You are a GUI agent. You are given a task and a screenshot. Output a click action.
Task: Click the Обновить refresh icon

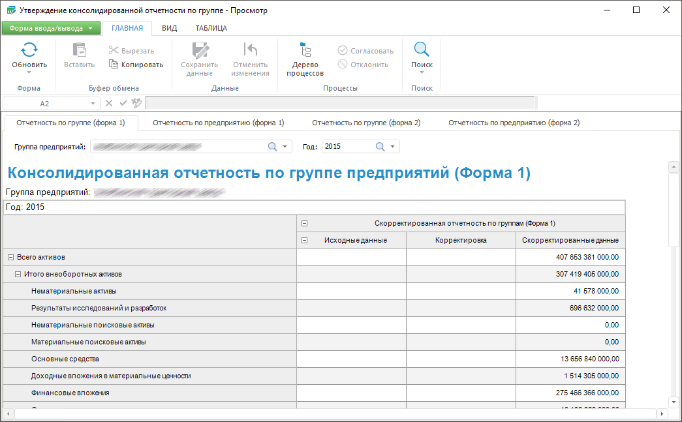pyautogui.click(x=29, y=50)
